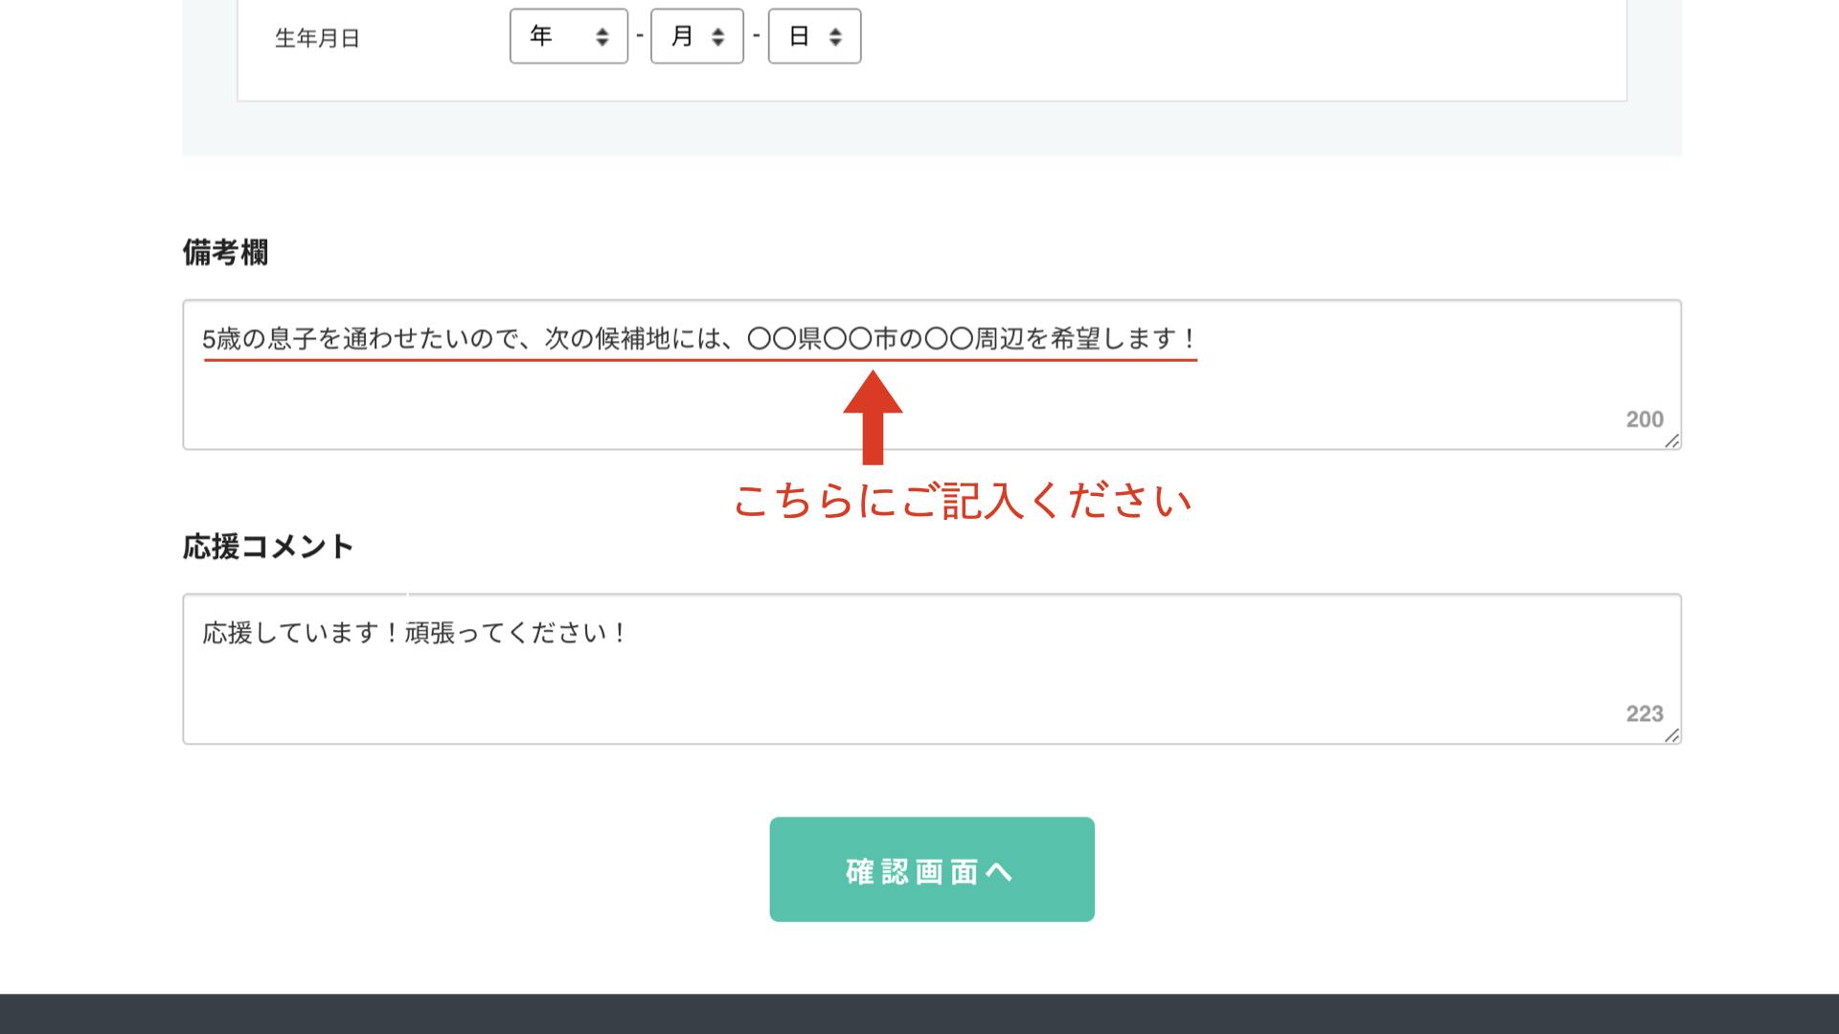The image size is (1839, 1034).
Task: Click the red こちらにご記入ください text
Action: coord(962,501)
